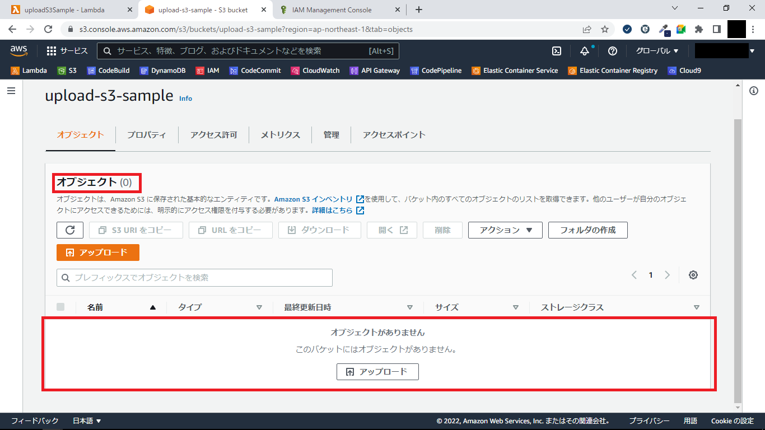Expand the アクション dropdown

point(505,230)
